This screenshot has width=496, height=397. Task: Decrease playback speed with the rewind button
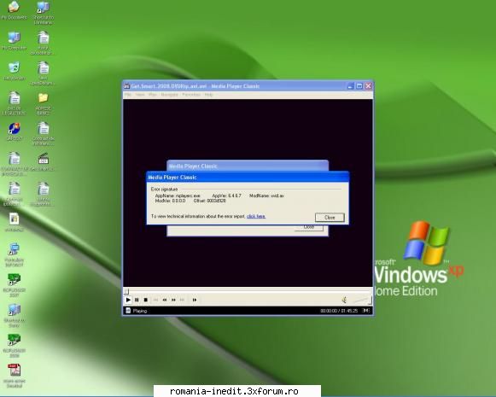[165, 300]
